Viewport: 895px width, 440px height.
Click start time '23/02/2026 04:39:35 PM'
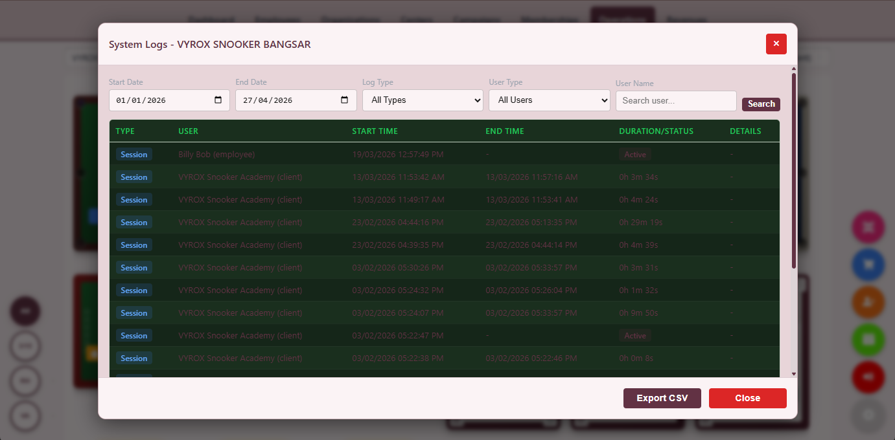[x=398, y=245]
